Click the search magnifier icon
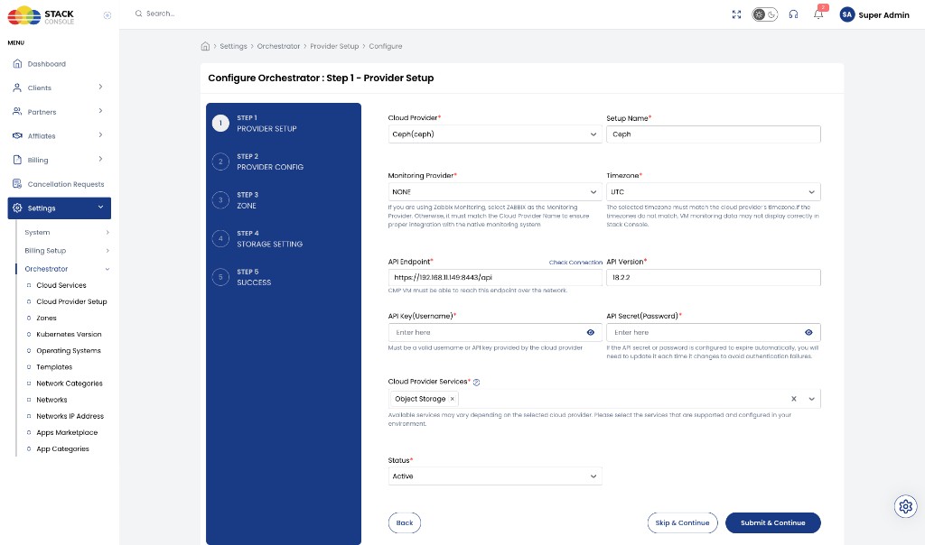This screenshot has width=925, height=545. (138, 14)
